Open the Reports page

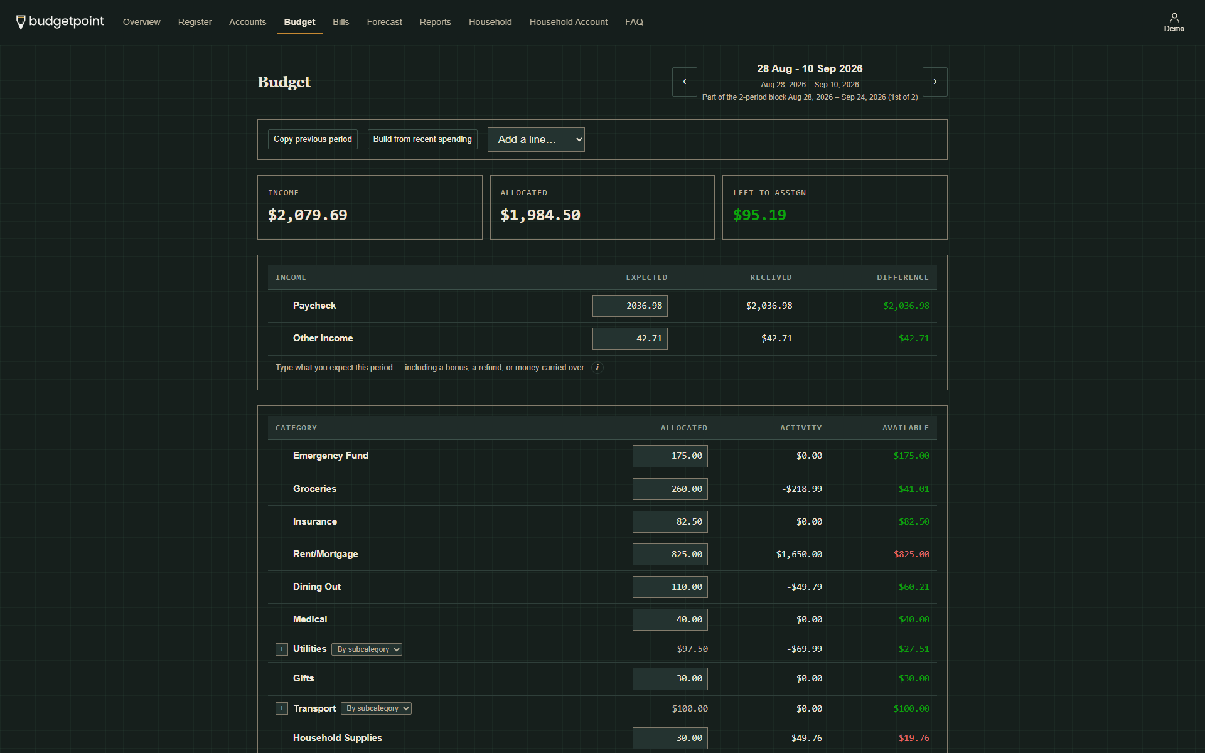coord(436,22)
